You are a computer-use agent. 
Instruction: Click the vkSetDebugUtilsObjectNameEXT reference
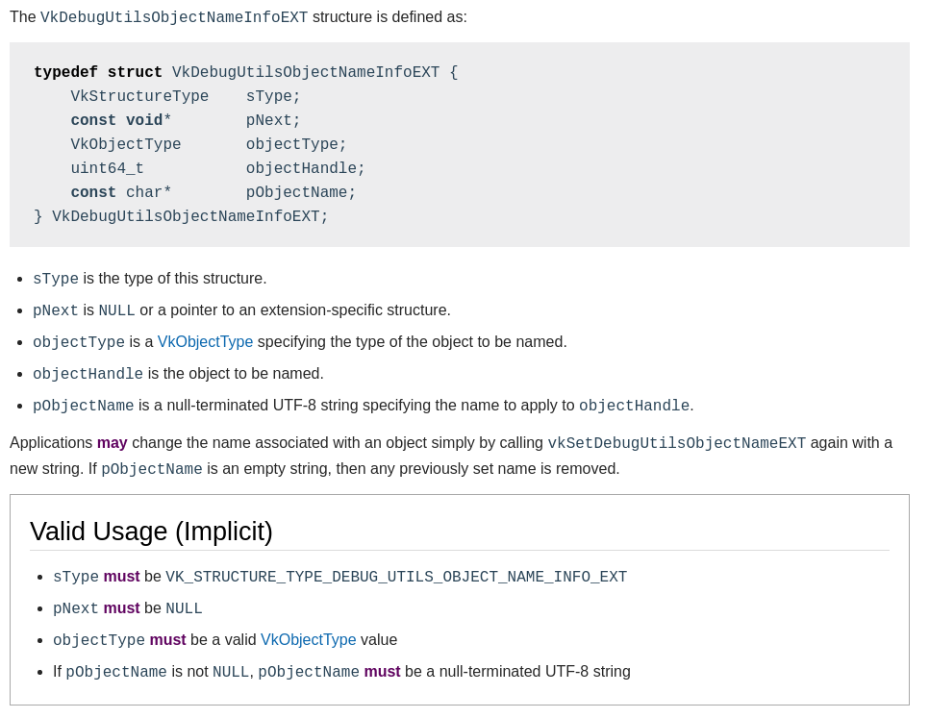tap(676, 443)
